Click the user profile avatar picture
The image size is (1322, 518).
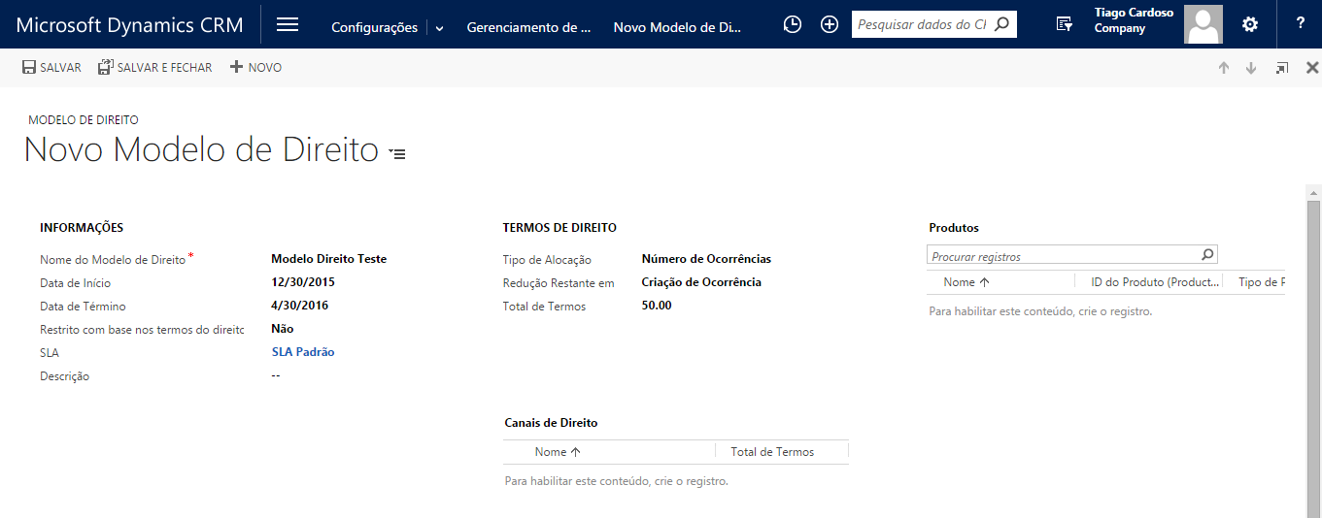tap(1203, 25)
